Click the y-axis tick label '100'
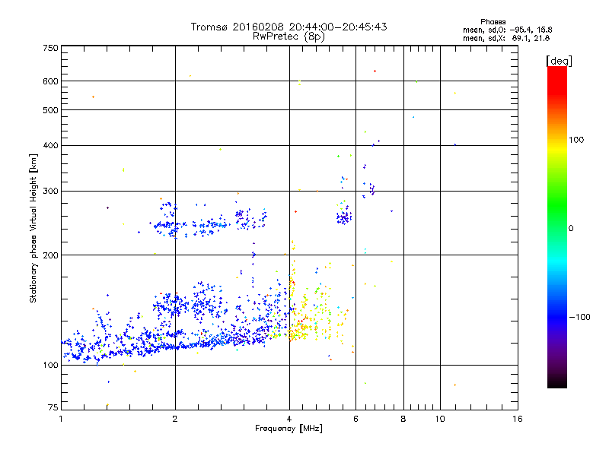609x456 pixels. [x=50, y=366]
